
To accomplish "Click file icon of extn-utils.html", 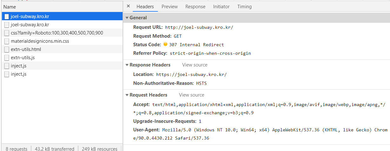I will click(x=7, y=49).
